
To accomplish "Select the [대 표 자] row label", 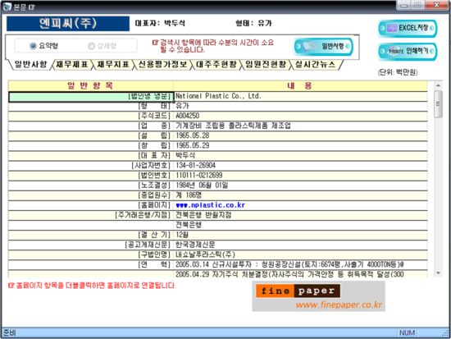I will [x=154, y=155].
